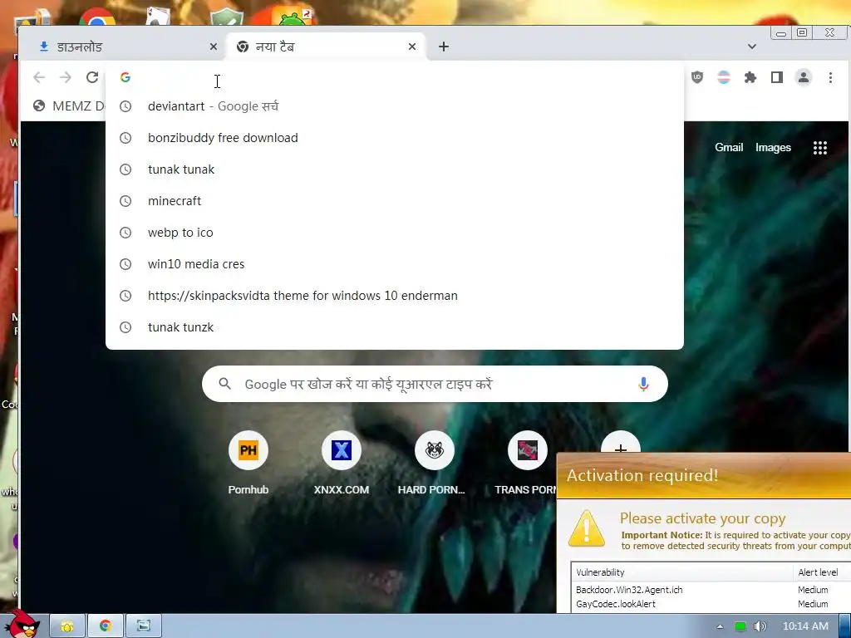This screenshot has width=851, height=638.
Task: Click the clock icon beside minecraft
Action: click(x=125, y=201)
